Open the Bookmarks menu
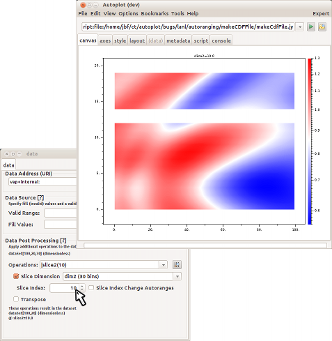 click(155, 13)
